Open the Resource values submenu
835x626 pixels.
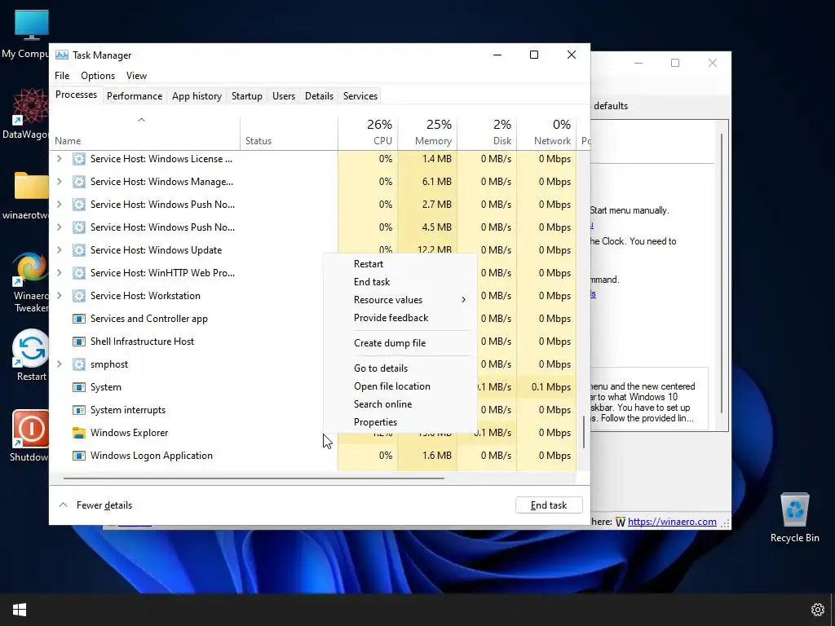pos(400,300)
